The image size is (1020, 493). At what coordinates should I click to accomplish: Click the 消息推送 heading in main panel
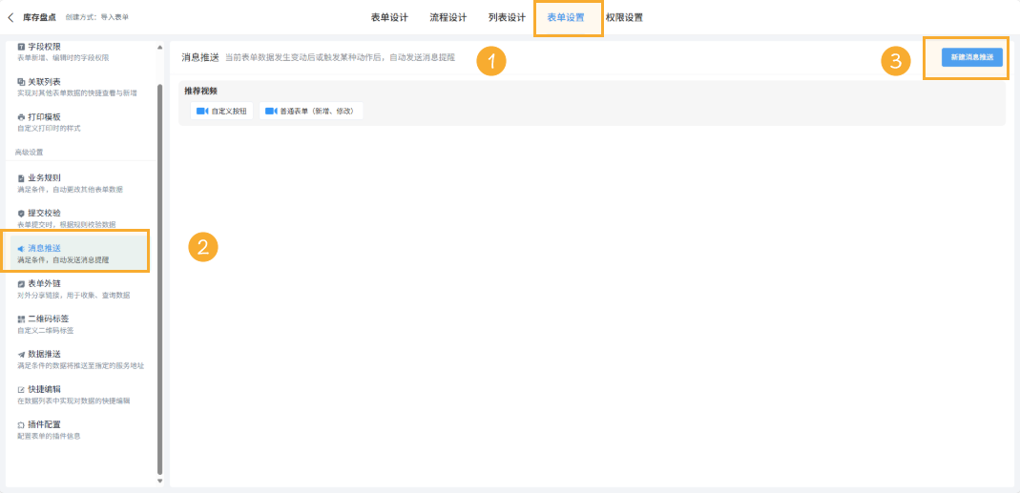click(x=199, y=57)
